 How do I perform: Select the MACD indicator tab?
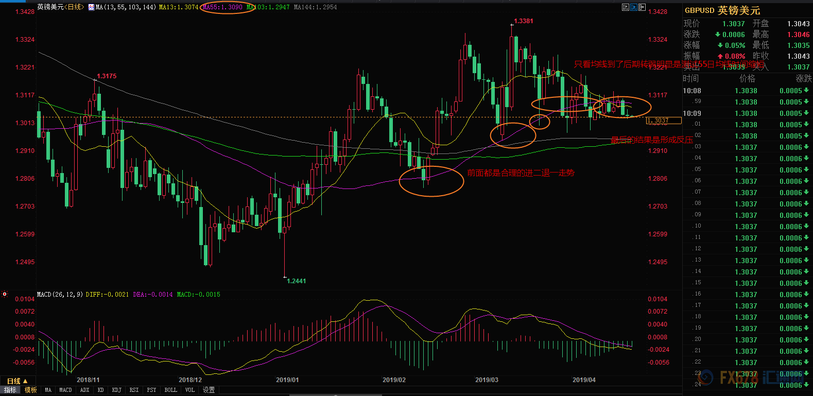65,390
